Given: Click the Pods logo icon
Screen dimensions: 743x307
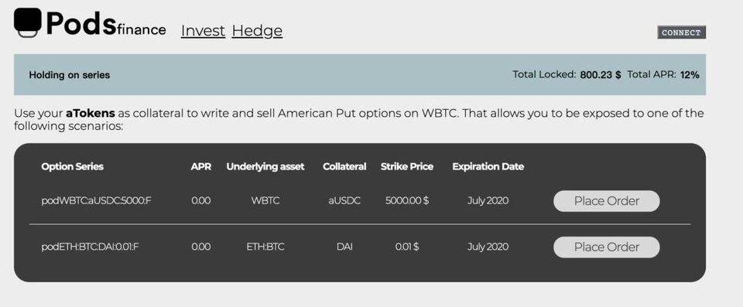Looking at the screenshot, I should [x=28, y=22].
